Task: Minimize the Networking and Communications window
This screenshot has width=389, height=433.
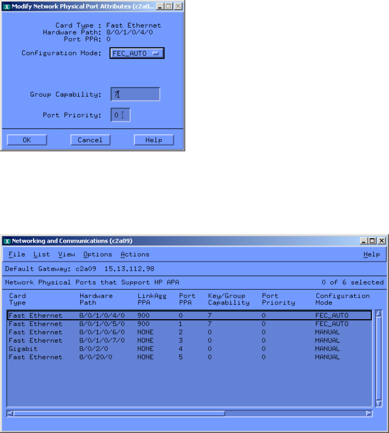Action: [x=364, y=240]
